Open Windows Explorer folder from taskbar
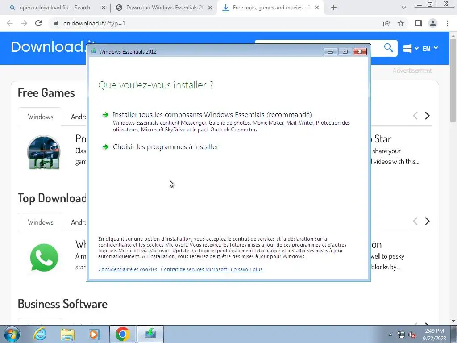 coord(67,334)
